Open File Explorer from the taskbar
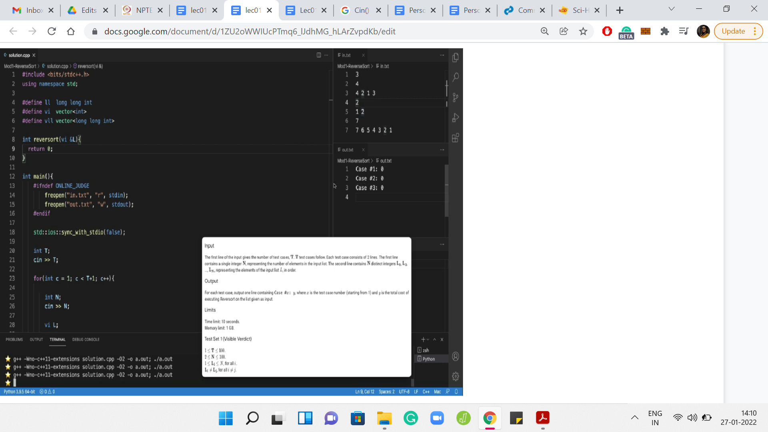The width and height of the screenshot is (768, 432). point(384,418)
